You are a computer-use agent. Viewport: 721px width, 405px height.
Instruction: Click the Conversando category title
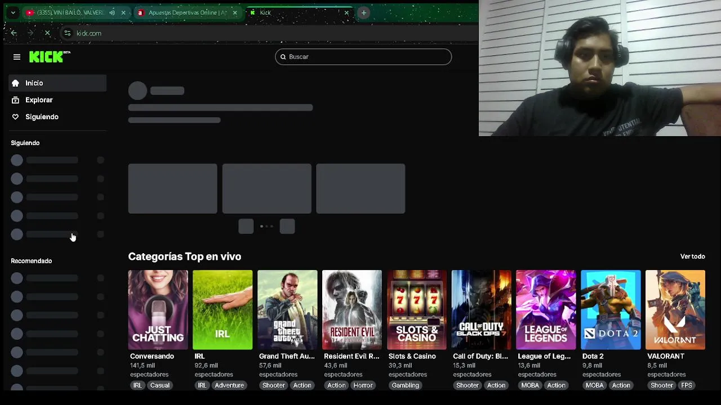coord(152,356)
